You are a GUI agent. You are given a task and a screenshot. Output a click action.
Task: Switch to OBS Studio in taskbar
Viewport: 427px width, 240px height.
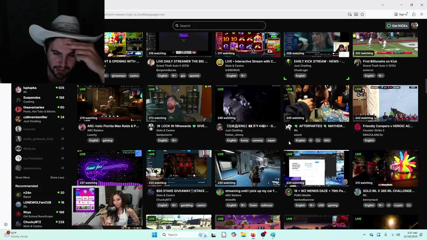click(263, 235)
